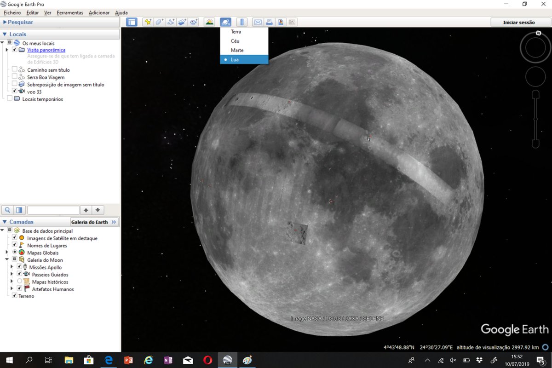Click the record a tour icon

pos(194,22)
